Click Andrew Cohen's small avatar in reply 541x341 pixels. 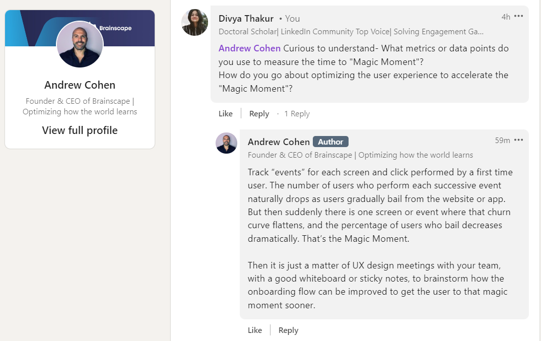click(x=226, y=143)
